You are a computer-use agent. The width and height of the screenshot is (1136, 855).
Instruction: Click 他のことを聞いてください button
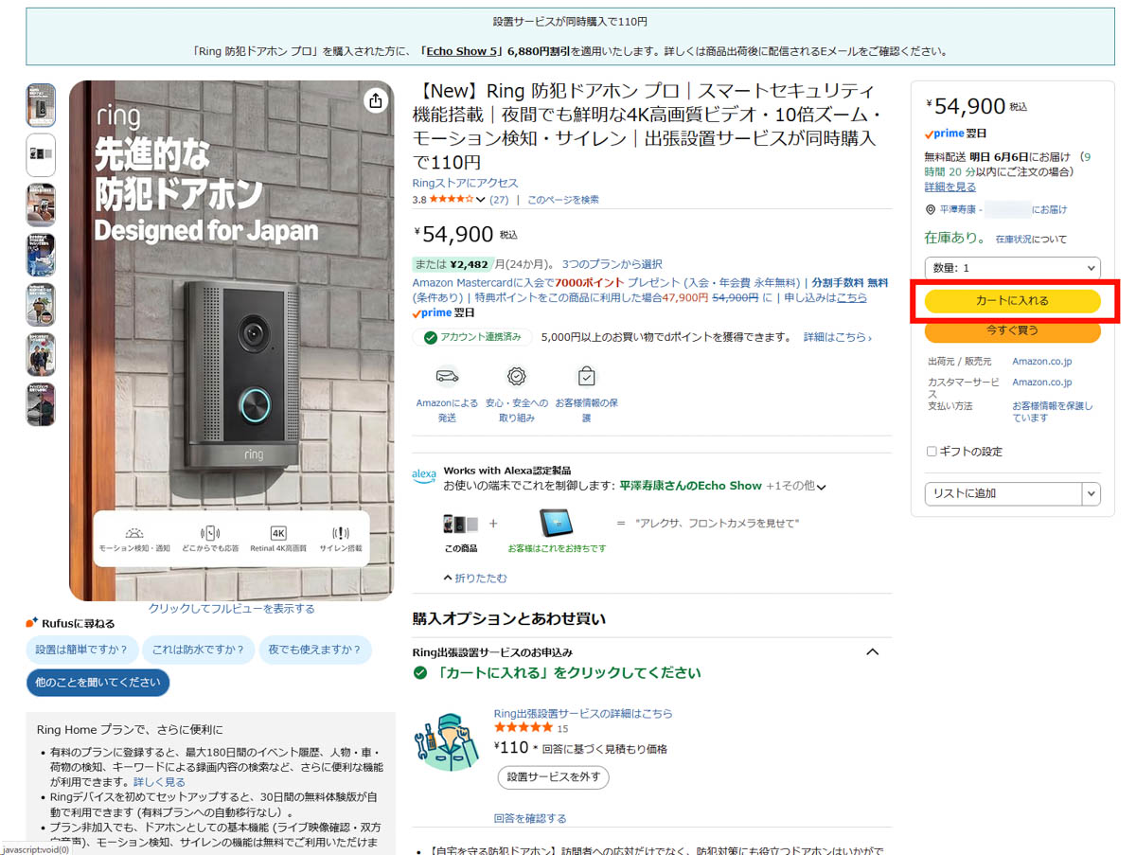tap(98, 683)
